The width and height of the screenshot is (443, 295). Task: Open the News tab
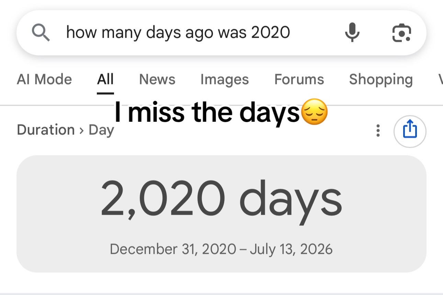157,80
